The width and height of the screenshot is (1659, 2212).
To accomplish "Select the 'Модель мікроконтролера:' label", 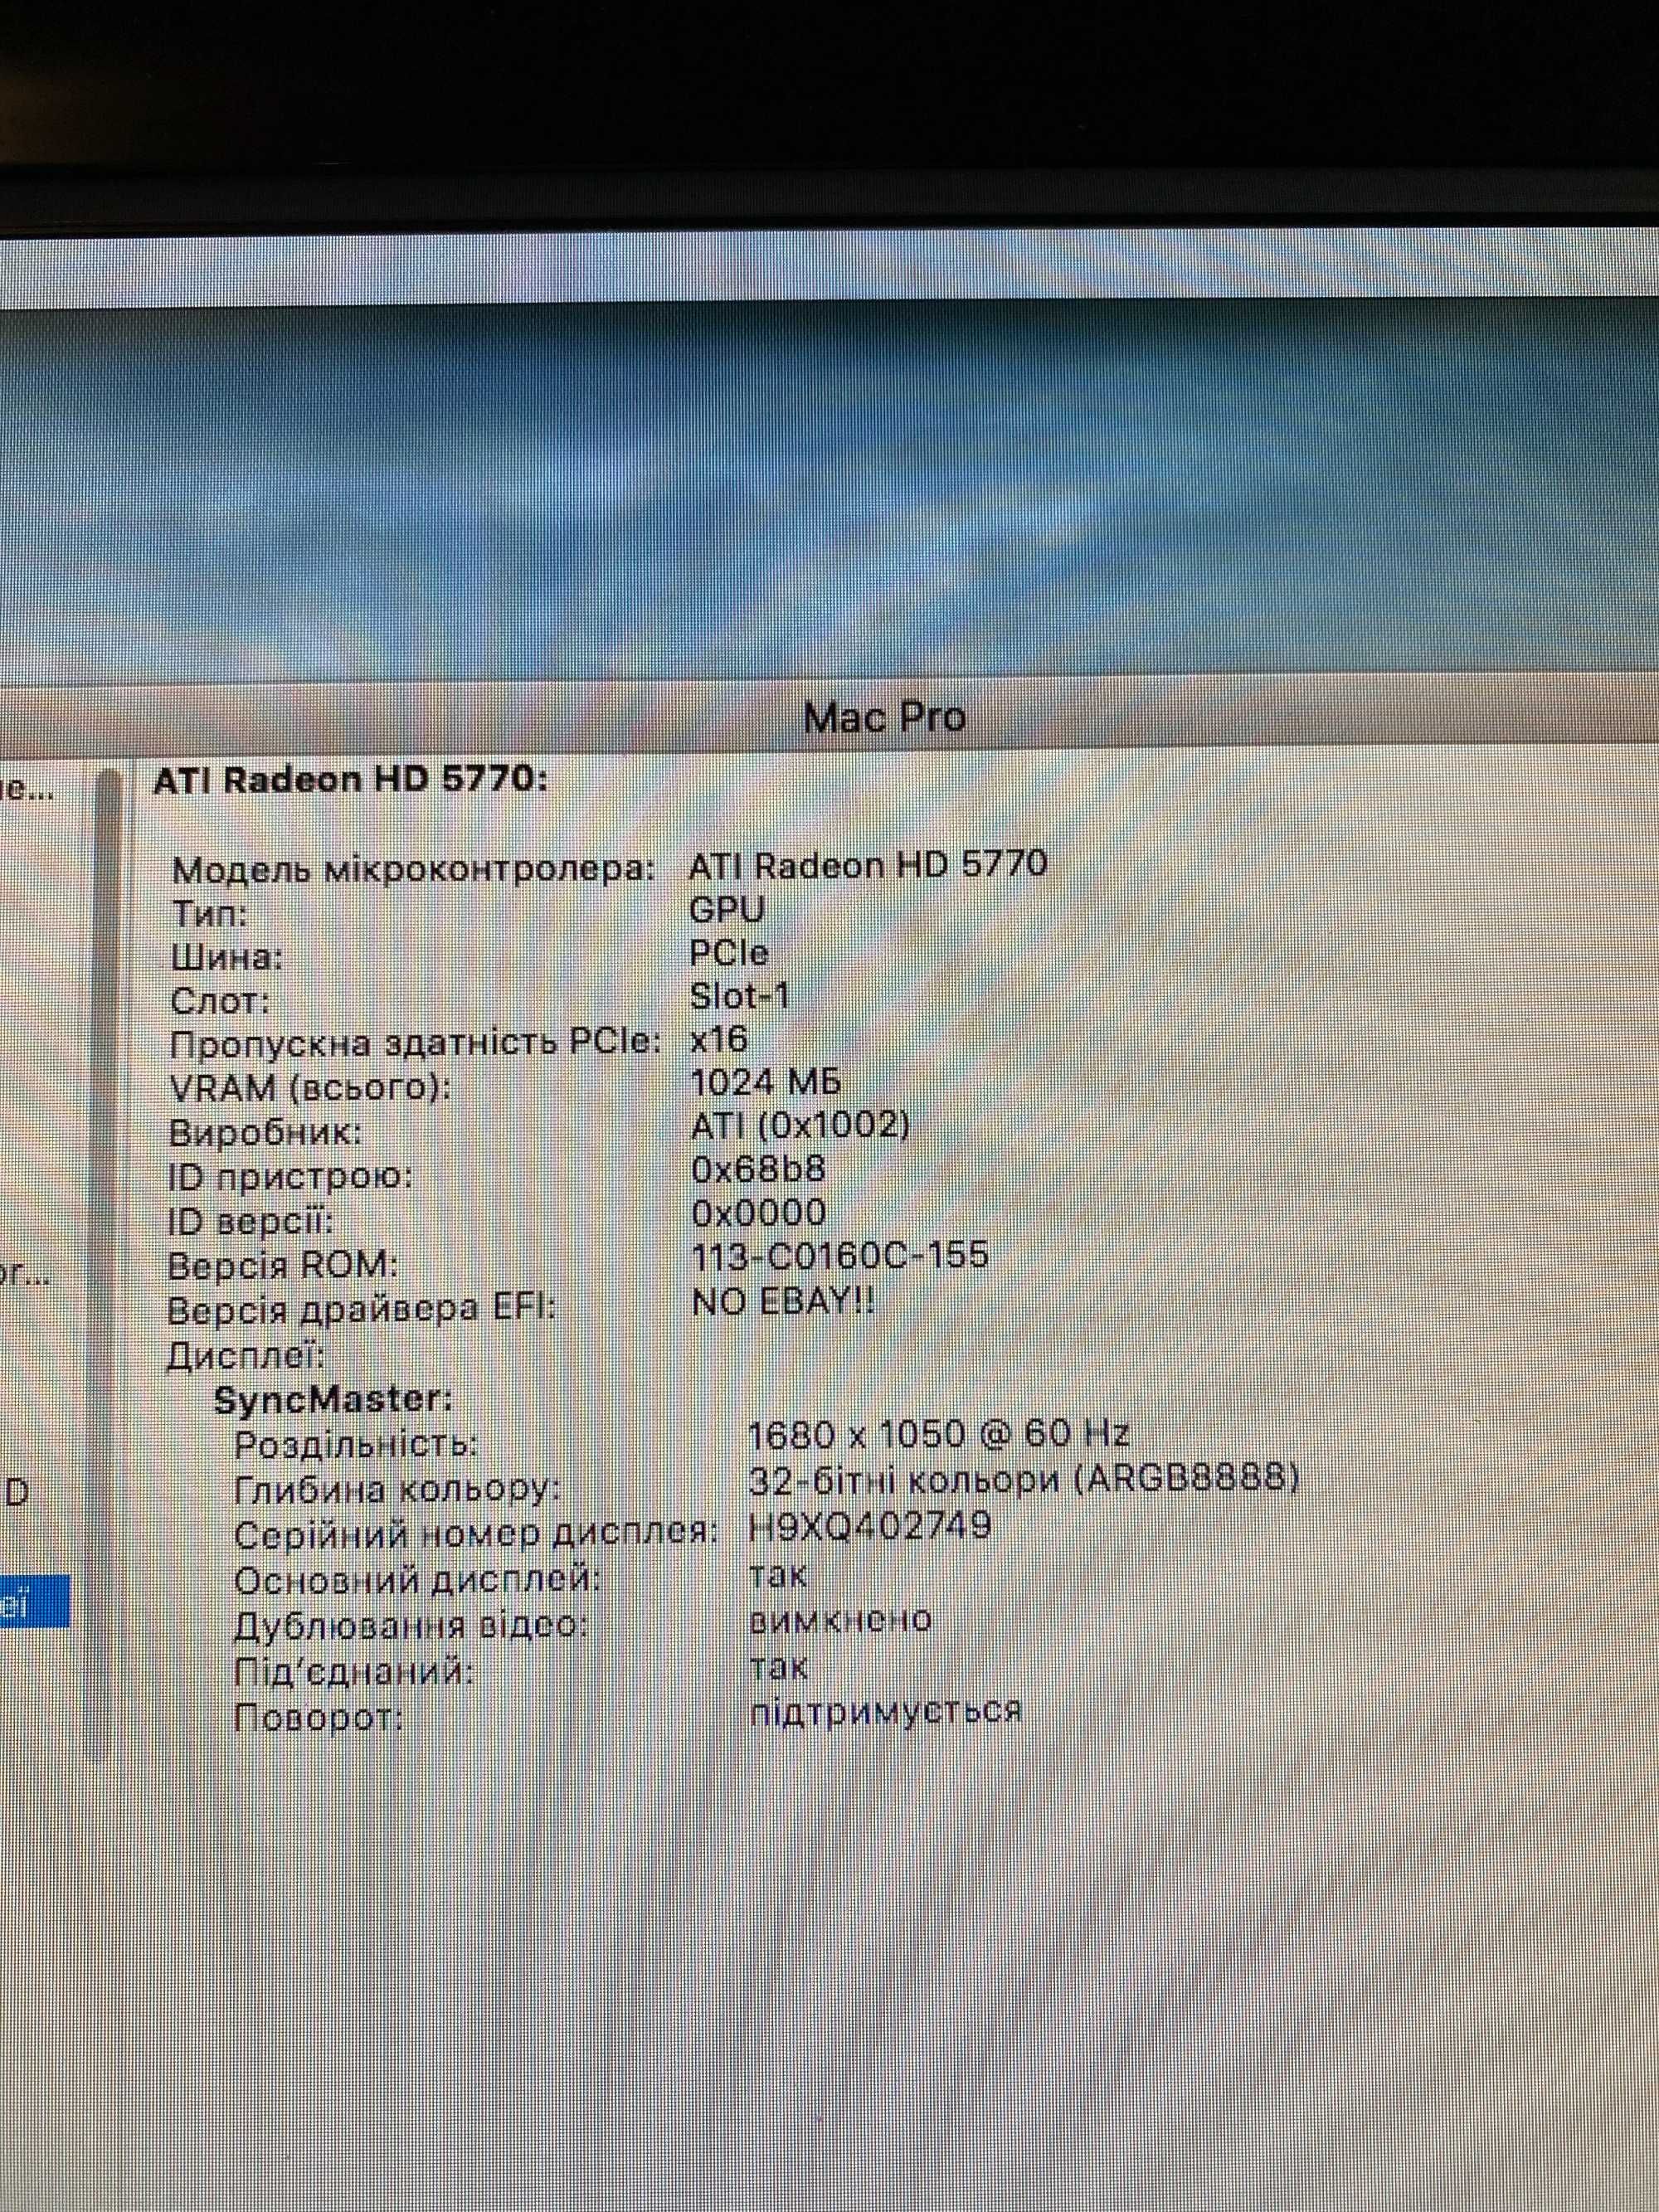I will coord(413,869).
